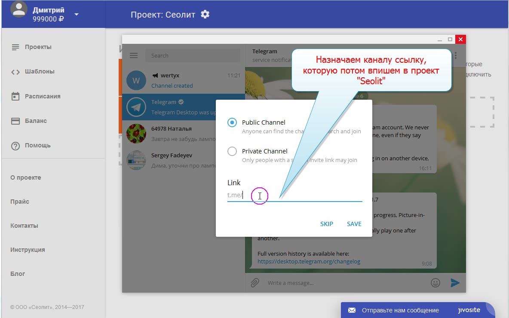Select the Private Channel radio button

232,151
